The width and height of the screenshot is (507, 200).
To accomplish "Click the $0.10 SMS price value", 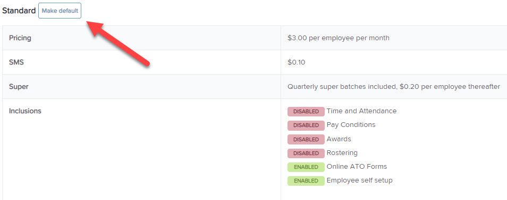I will (x=296, y=62).
